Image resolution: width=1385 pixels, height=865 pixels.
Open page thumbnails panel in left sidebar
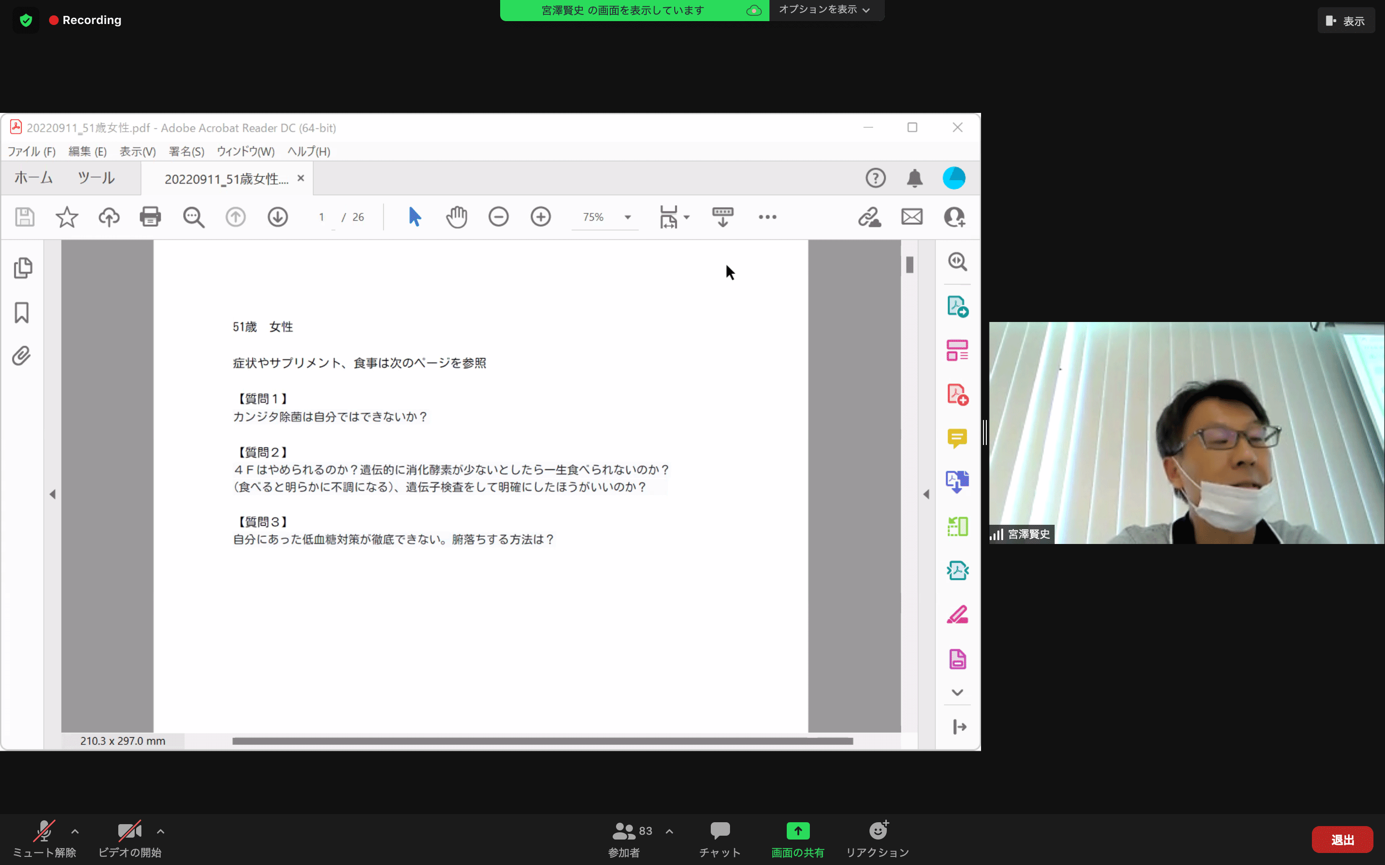coord(22,268)
